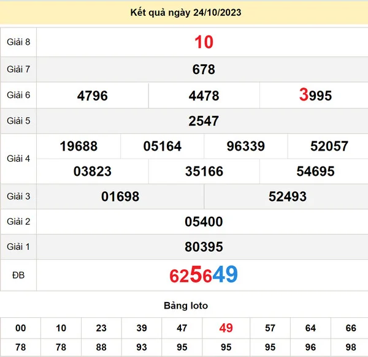Click the Bảng loto heading

[185, 305]
